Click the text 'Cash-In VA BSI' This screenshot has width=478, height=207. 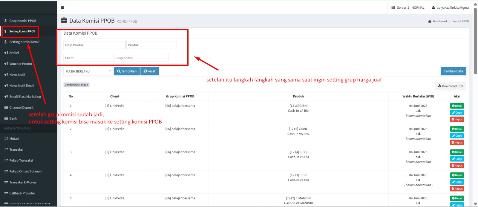point(298,157)
